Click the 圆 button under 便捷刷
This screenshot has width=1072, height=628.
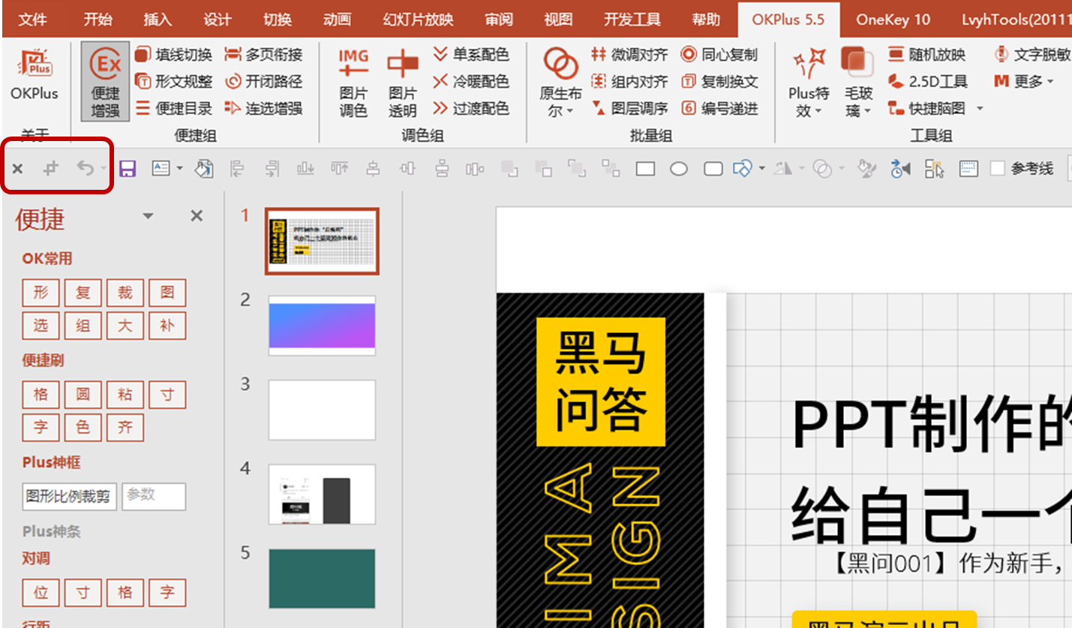(83, 395)
